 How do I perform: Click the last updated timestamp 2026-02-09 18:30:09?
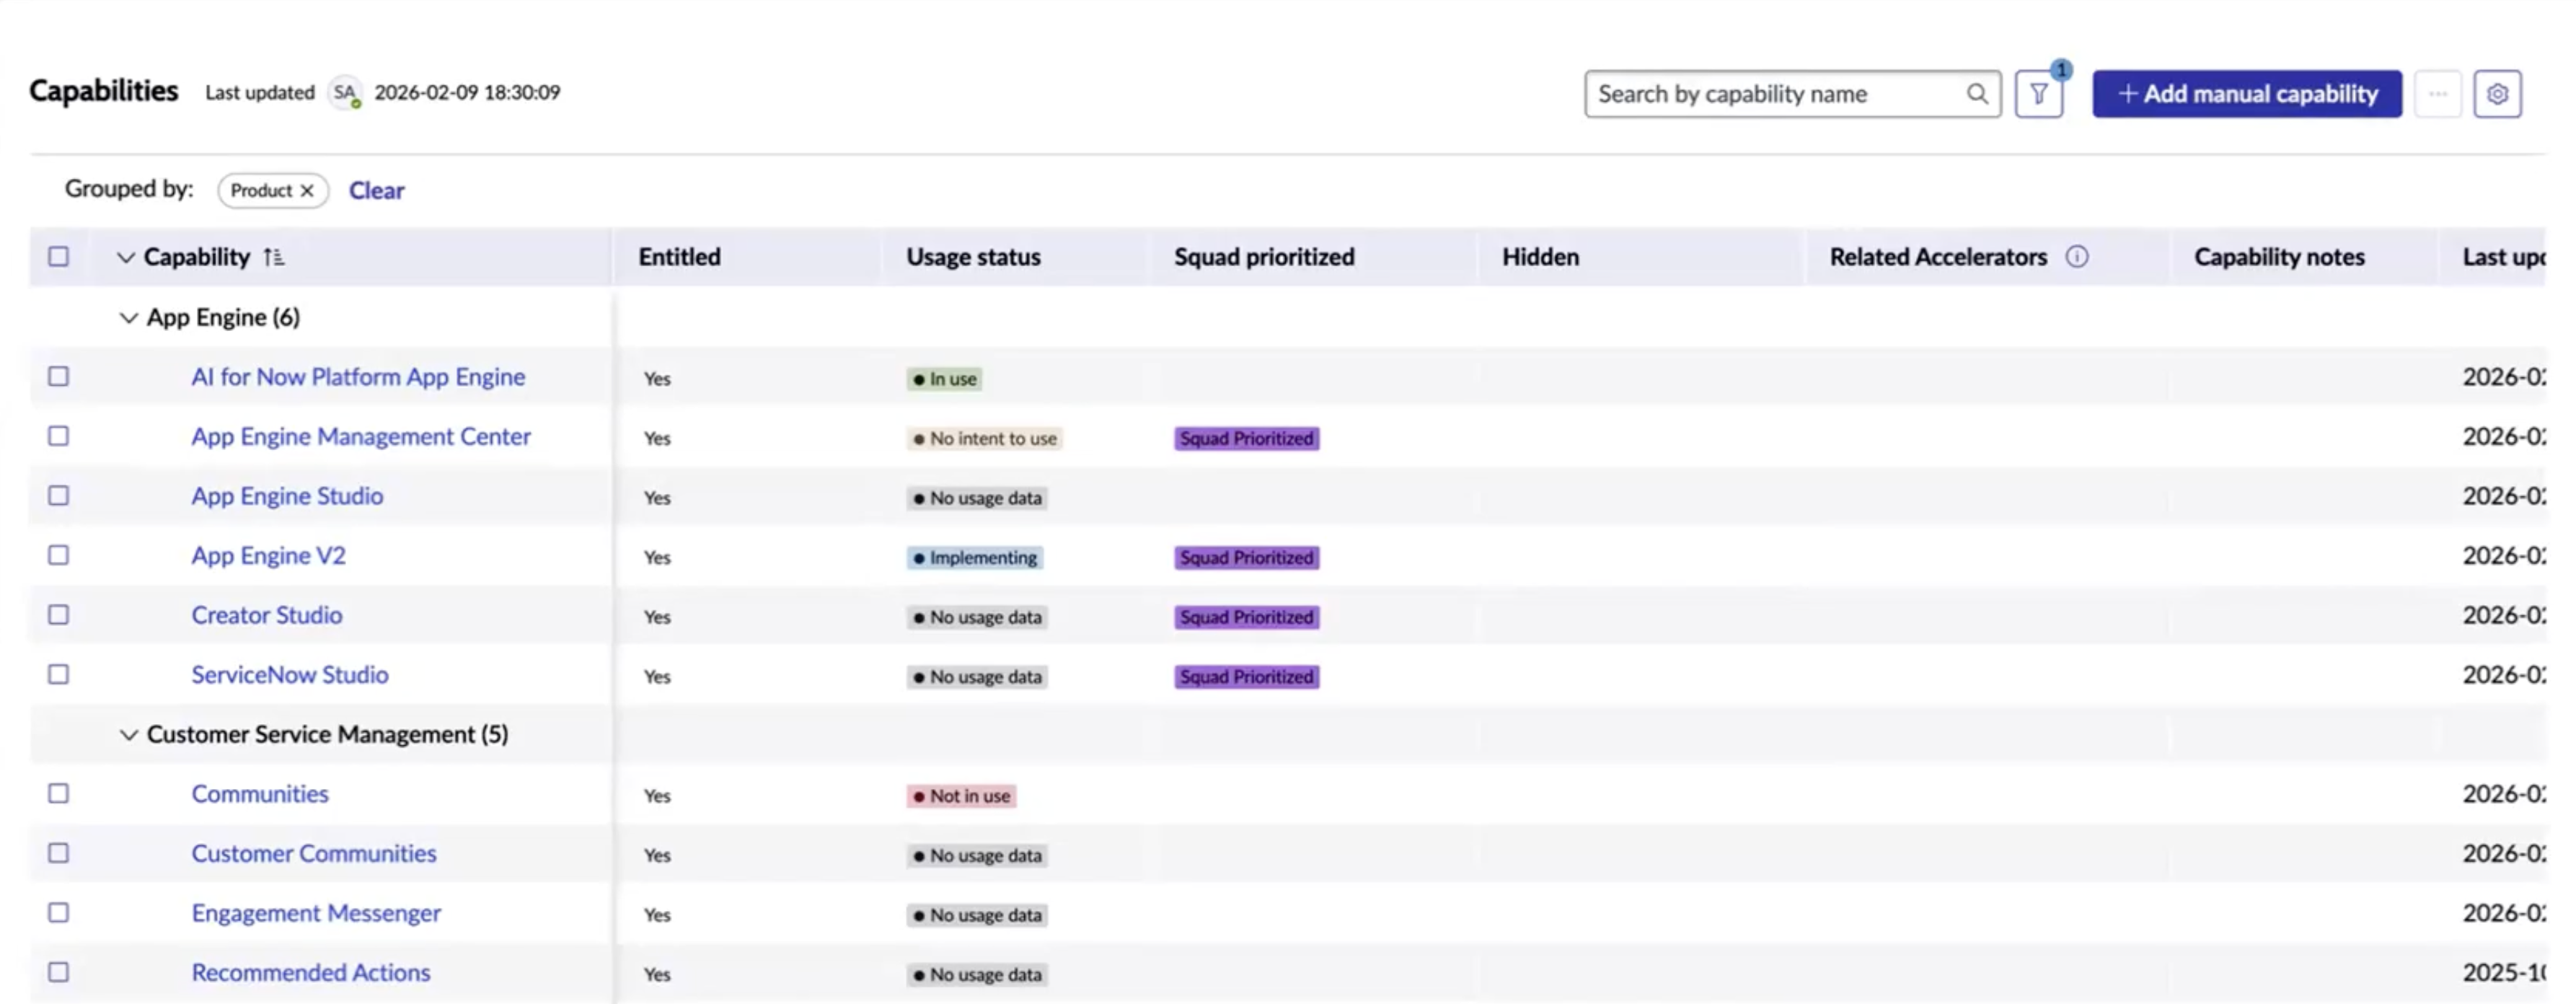[467, 92]
